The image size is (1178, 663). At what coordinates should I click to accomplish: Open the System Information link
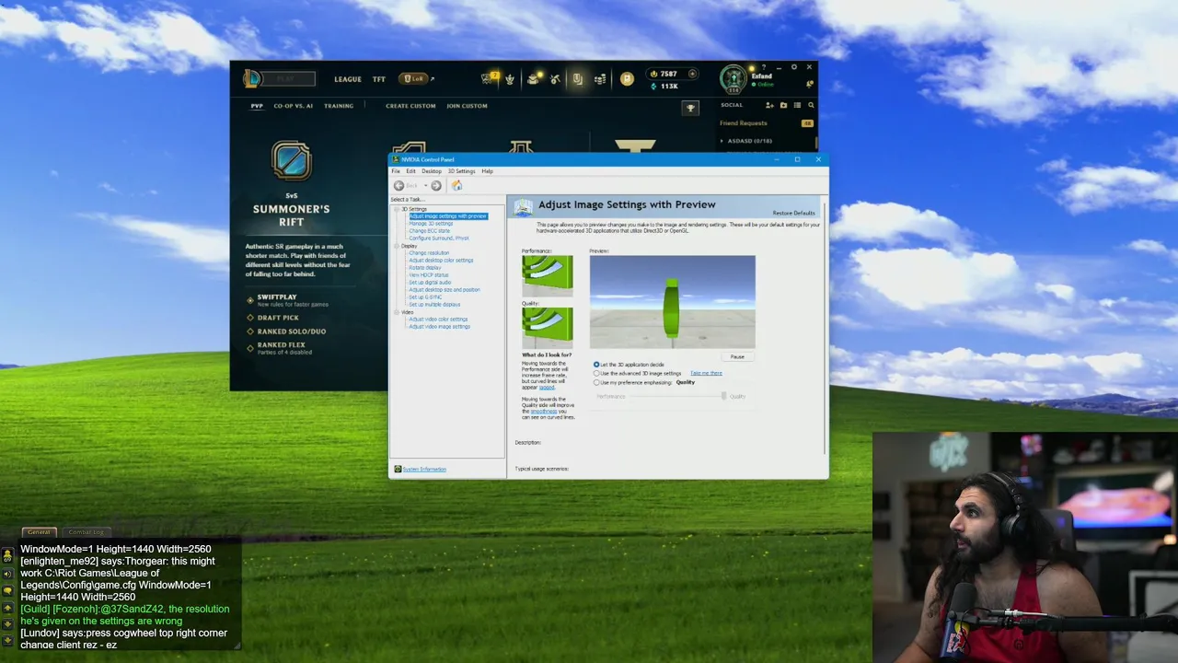(x=424, y=470)
